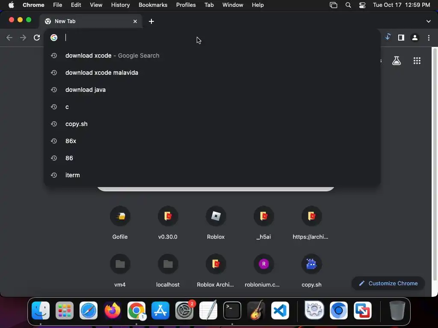The image size is (438, 328).
Task: Select suggestion 'download xcode malavida'
Action: click(x=212, y=73)
